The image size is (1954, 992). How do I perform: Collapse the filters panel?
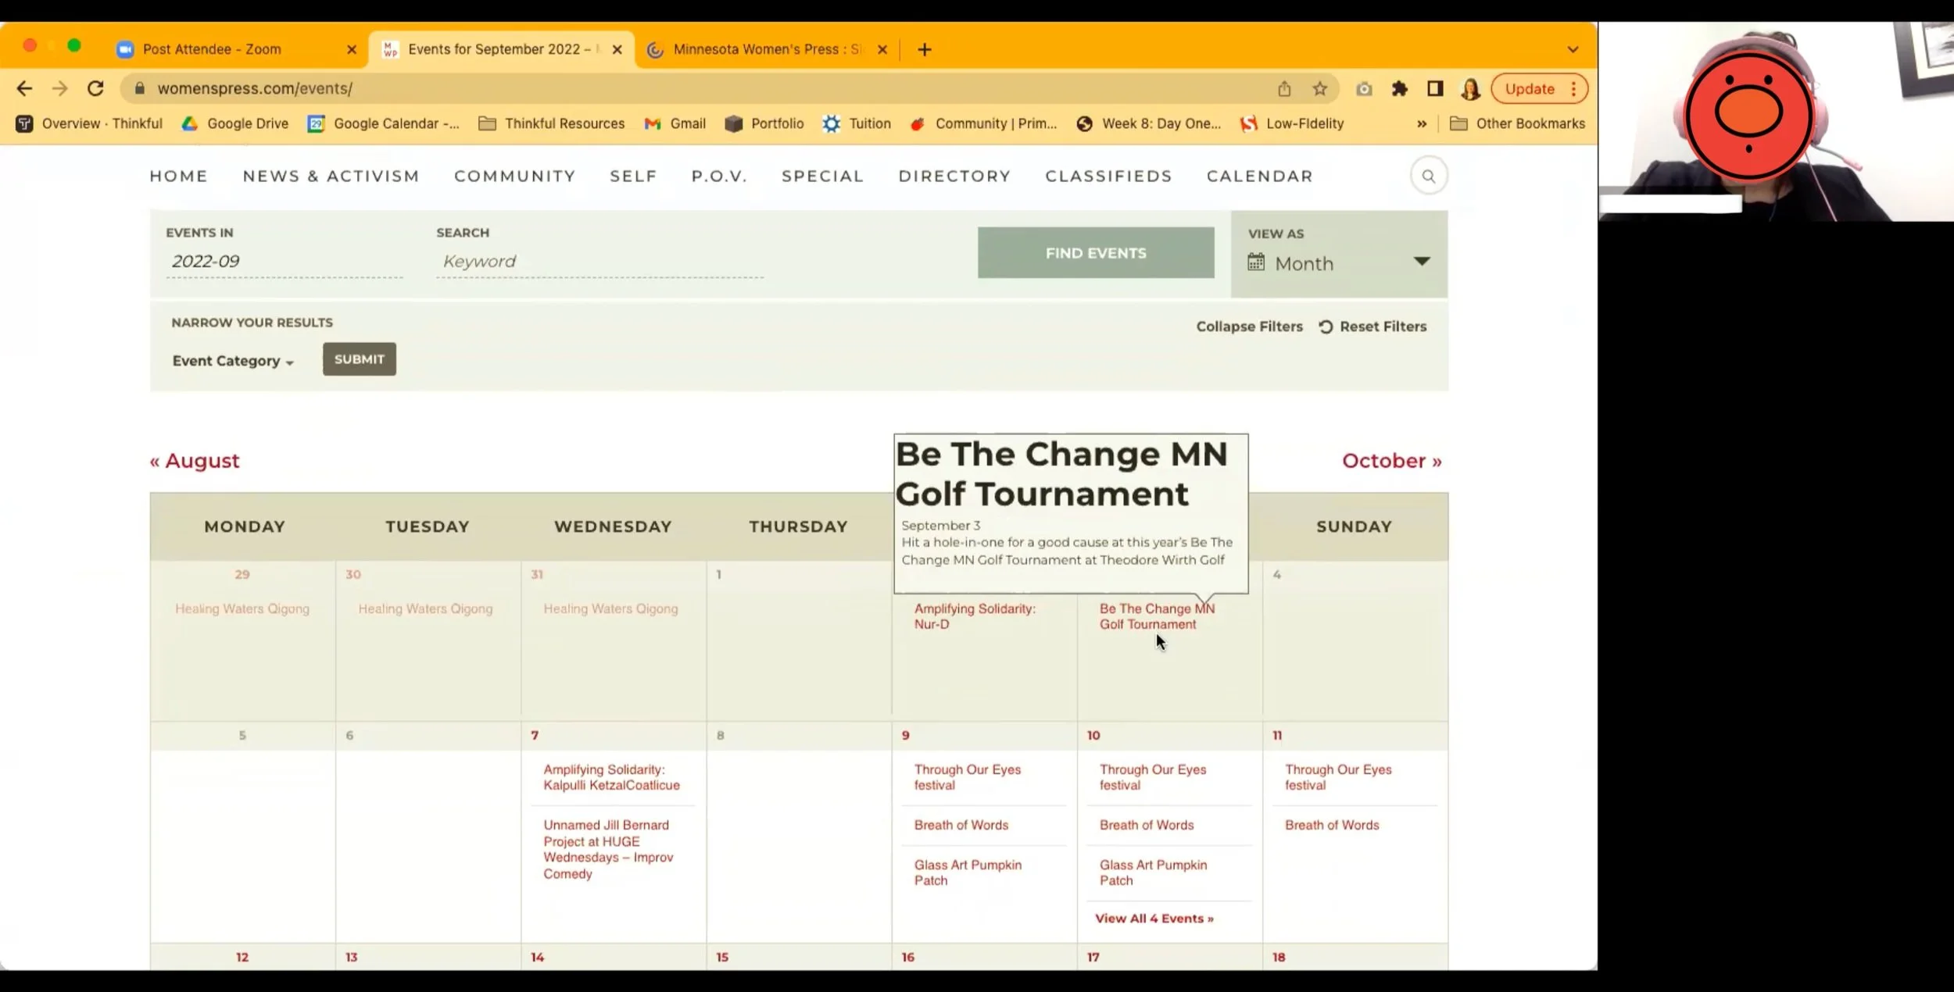(x=1248, y=327)
